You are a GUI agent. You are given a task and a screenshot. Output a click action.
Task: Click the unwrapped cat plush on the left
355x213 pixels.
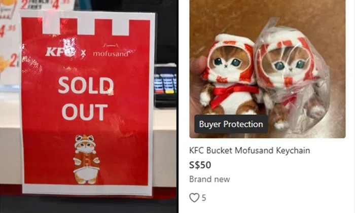(x=229, y=75)
